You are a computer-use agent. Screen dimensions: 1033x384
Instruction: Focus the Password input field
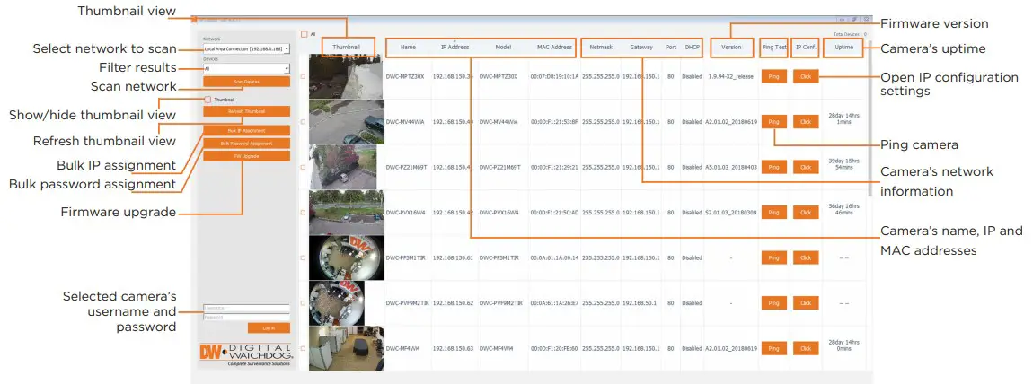coord(246,317)
